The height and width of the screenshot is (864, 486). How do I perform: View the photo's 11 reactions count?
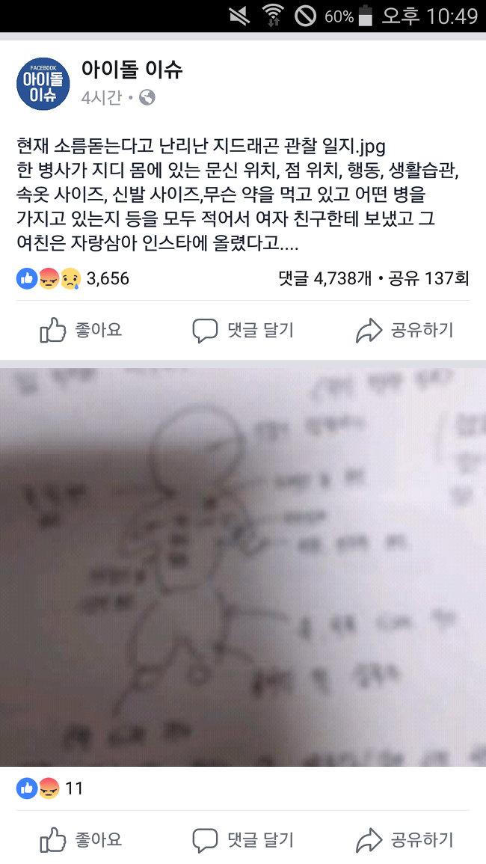(74, 788)
